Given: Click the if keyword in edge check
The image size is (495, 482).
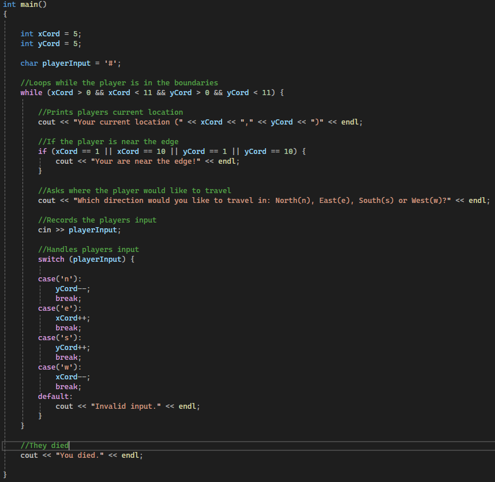Looking at the screenshot, I should pos(42,152).
